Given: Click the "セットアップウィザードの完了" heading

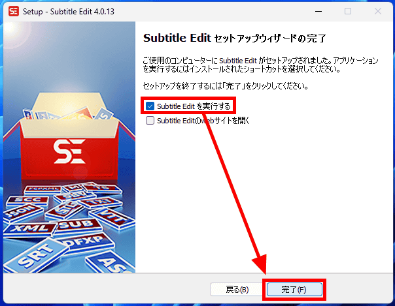Looking at the screenshot, I should [x=270, y=38].
